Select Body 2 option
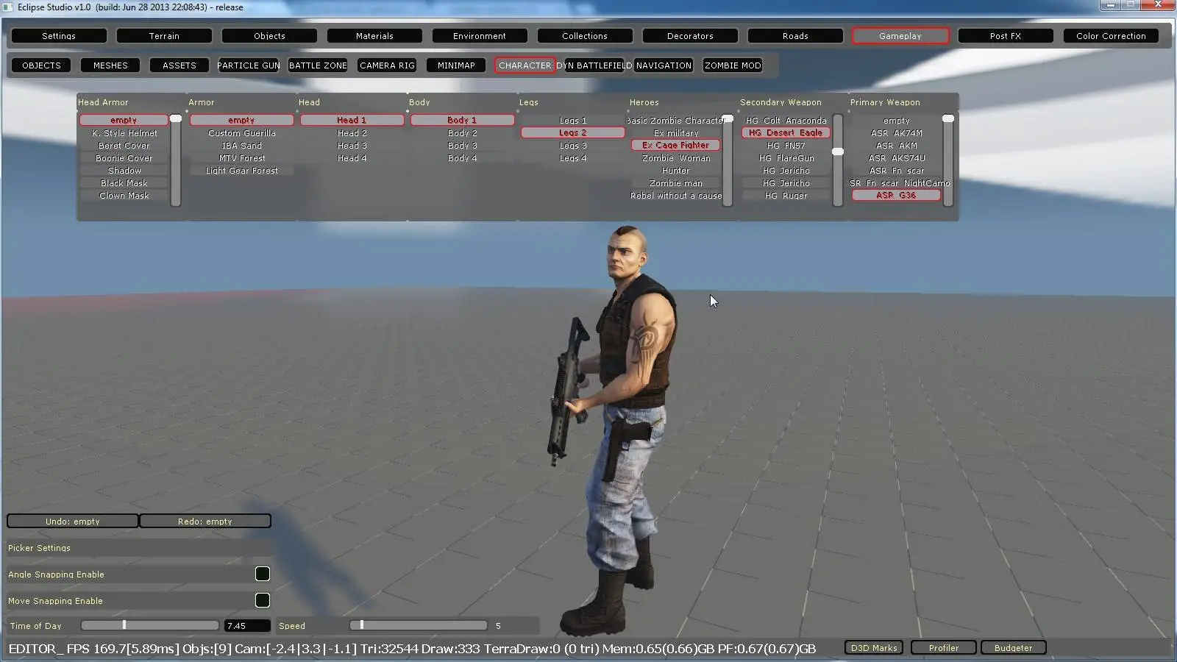 [x=463, y=133]
